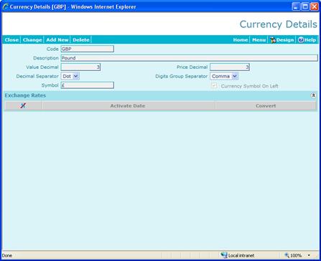Collapse the Exchange Rates section
321x261 pixels.
tap(314, 95)
